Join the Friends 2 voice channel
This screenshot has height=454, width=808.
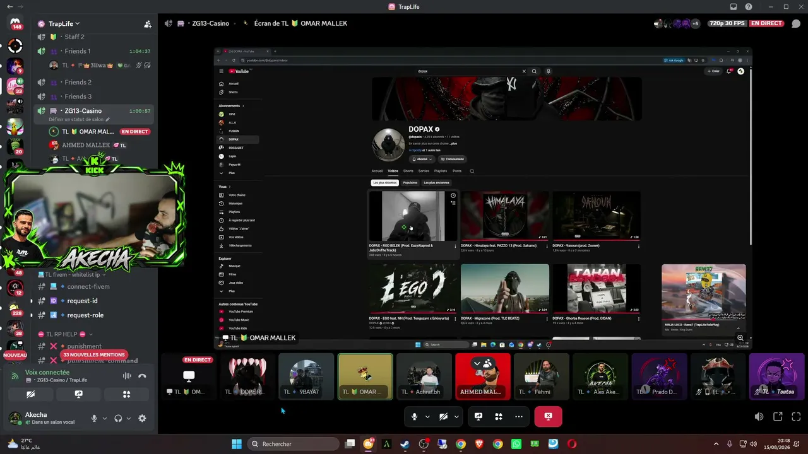click(x=93, y=82)
